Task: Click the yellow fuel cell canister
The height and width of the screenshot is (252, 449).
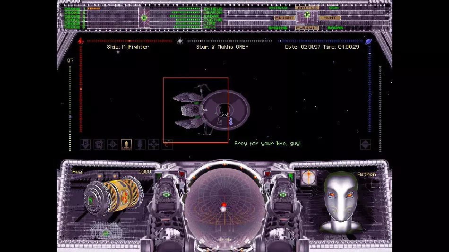Action: pyautogui.click(x=114, y=195)
